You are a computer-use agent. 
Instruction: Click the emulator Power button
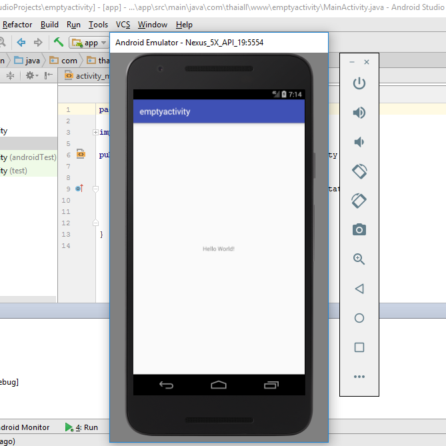pyautogui.click(x=359, y=83)
